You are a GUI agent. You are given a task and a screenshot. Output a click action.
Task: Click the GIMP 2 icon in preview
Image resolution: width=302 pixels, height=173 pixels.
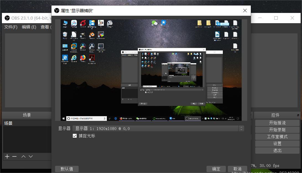(x=83, y=36)
